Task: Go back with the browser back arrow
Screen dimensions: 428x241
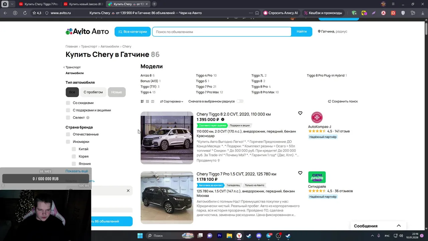Action: [x=5, y=13]
